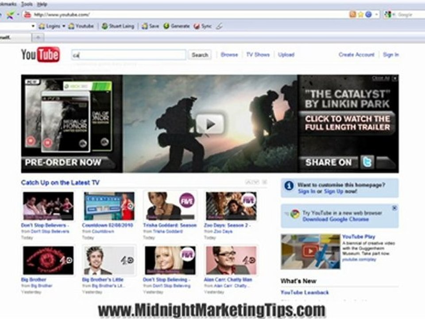The width and height of the screenshot is (425, 319).
Task: Click the Catch Up on the Latest TV heading
Action: (60, 183)
